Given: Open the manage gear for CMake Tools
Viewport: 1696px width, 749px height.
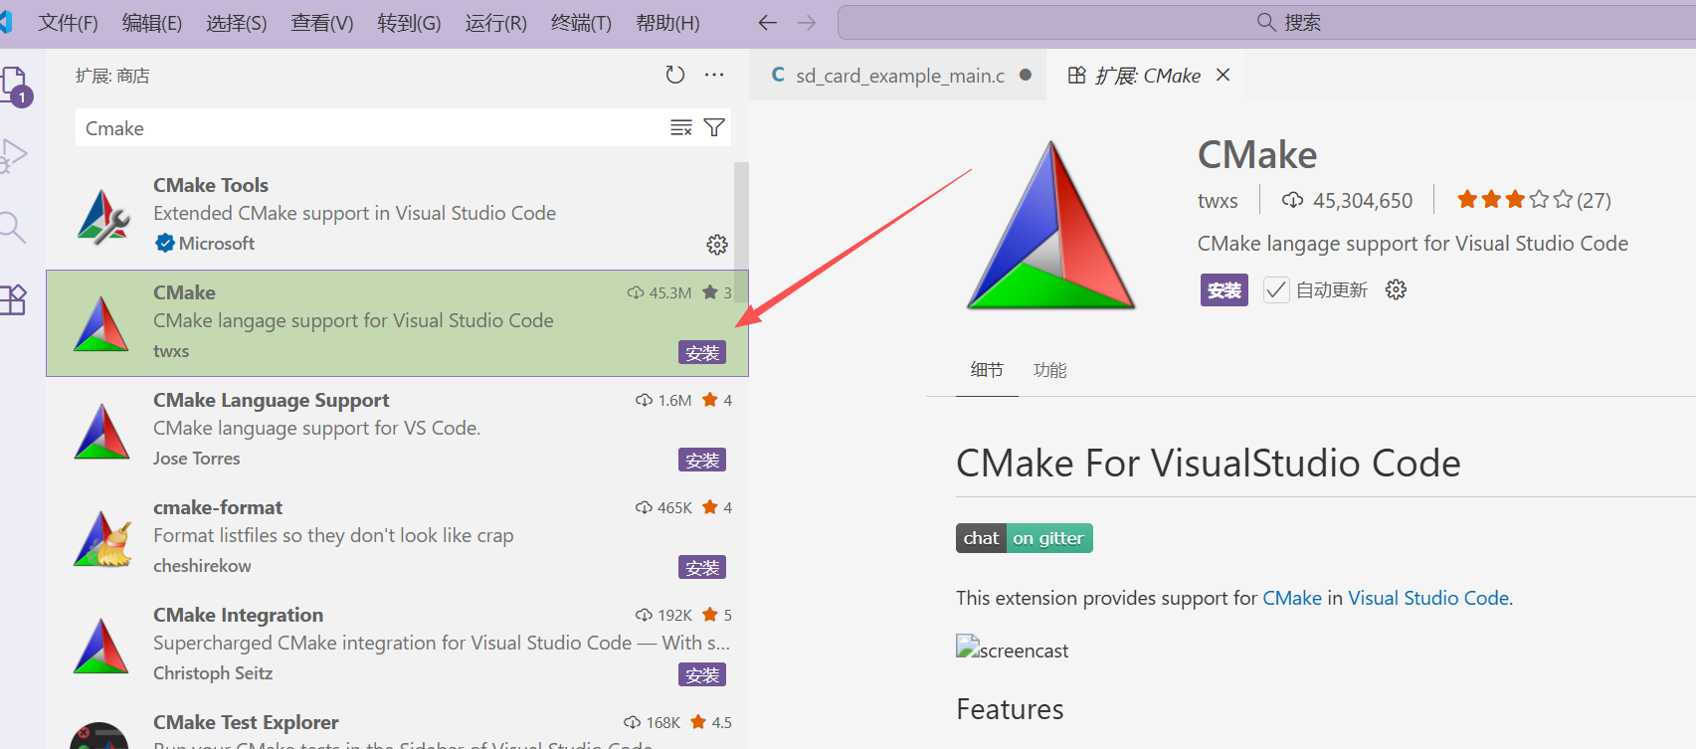Looking at the screenshot, I should pos(717,245).
